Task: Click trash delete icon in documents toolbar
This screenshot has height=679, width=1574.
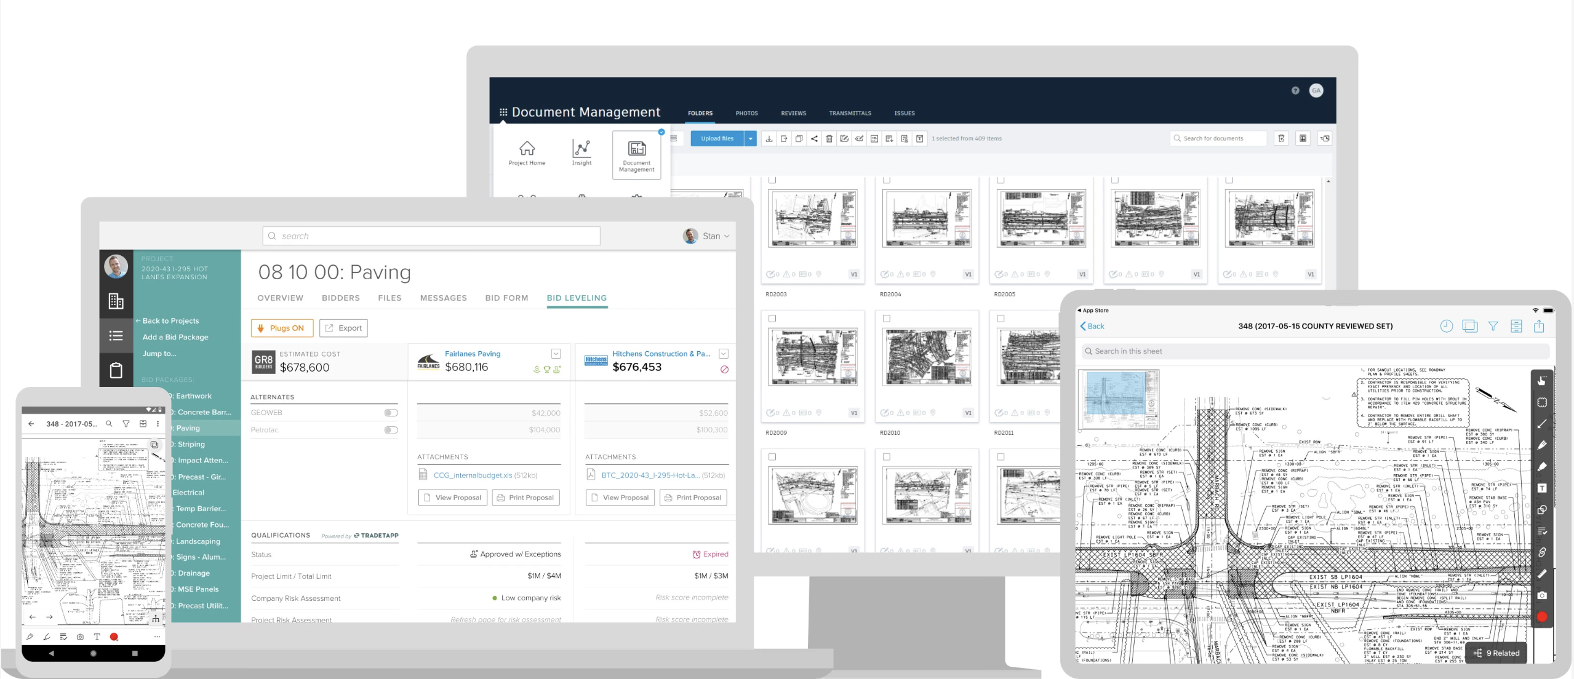Action: coord(829,138)
